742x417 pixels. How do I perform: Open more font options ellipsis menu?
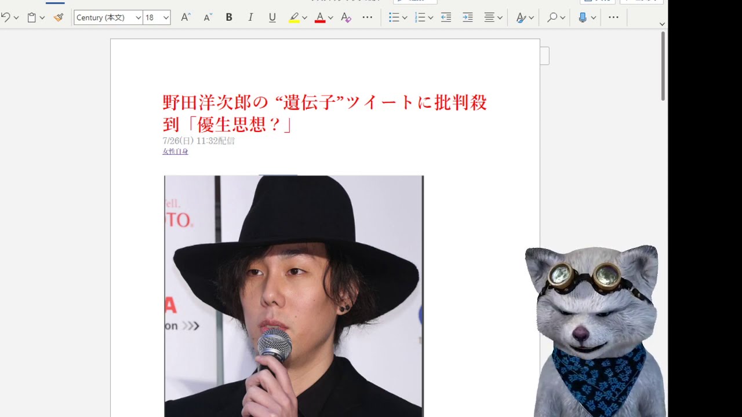368,17
